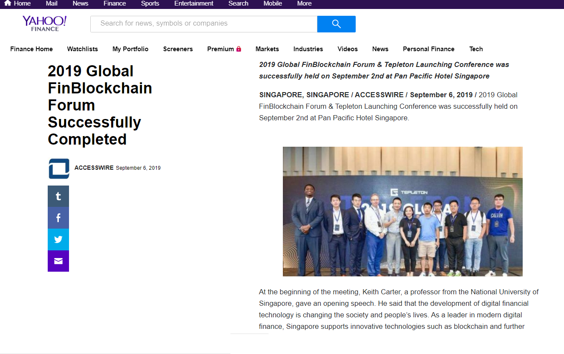Image resolution: width=564 pixels, height=354 pixels.
Task: Click the Yahoo Finance logo
Action: pos(45,23)
